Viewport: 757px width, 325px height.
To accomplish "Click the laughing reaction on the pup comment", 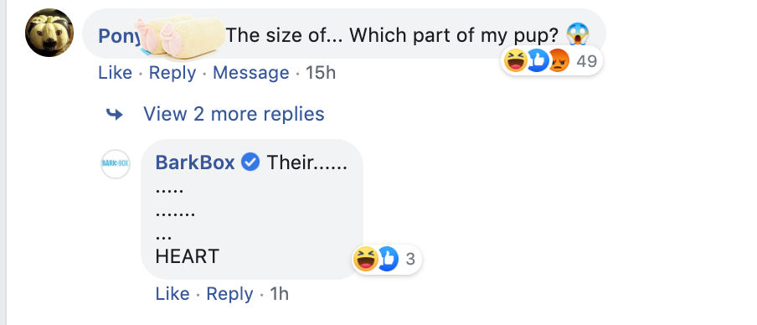I will 515,61.
